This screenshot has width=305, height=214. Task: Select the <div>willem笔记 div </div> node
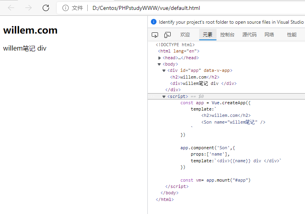[203, 83]
